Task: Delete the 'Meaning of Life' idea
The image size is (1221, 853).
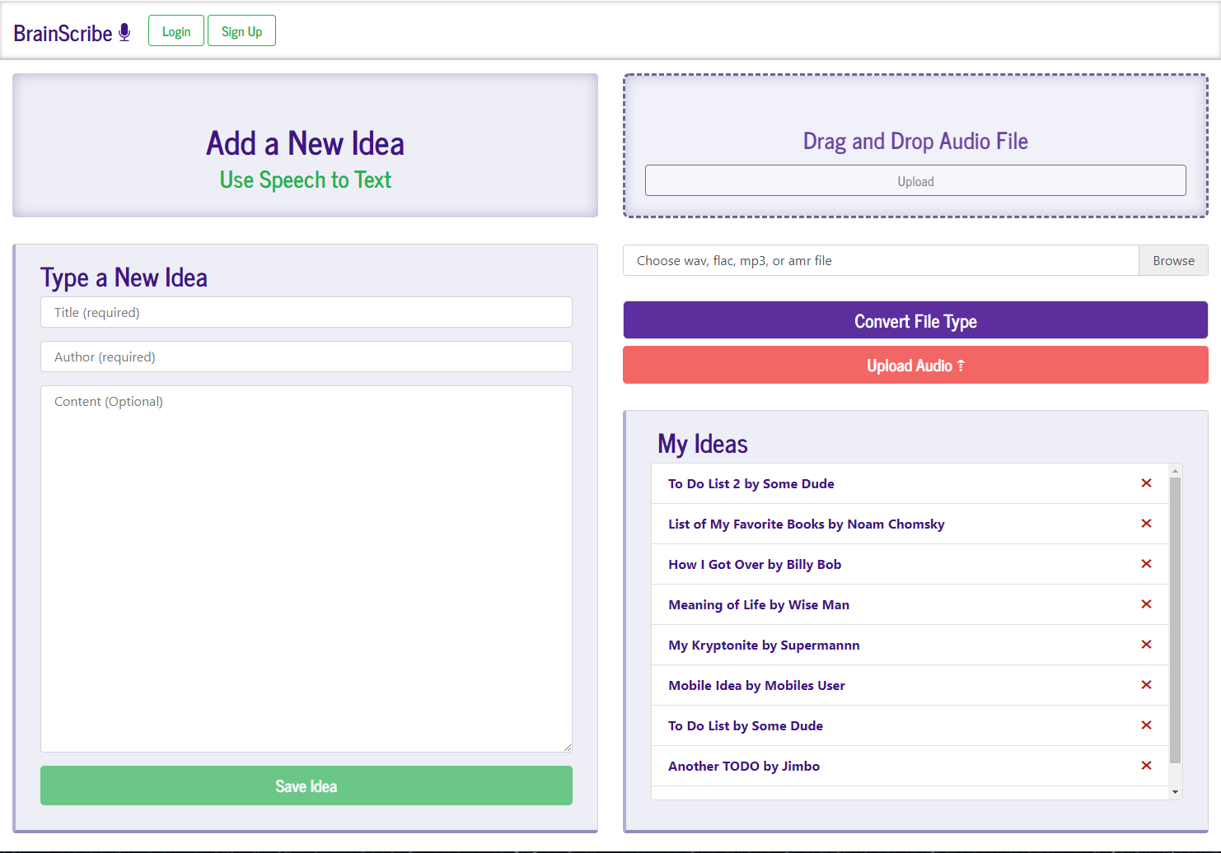Action: [1146, 604]
